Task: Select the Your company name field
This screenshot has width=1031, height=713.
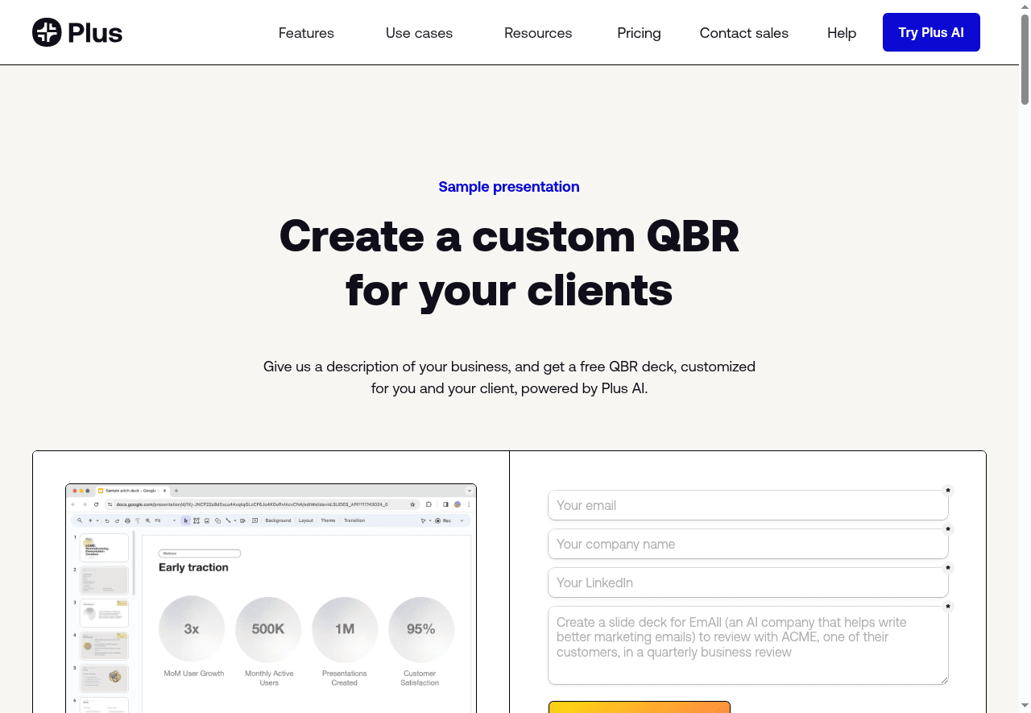Action: coord(747,545)
